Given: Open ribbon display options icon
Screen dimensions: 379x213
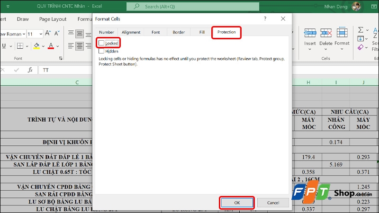Looking at the screenshot, I should click(374, 7).
